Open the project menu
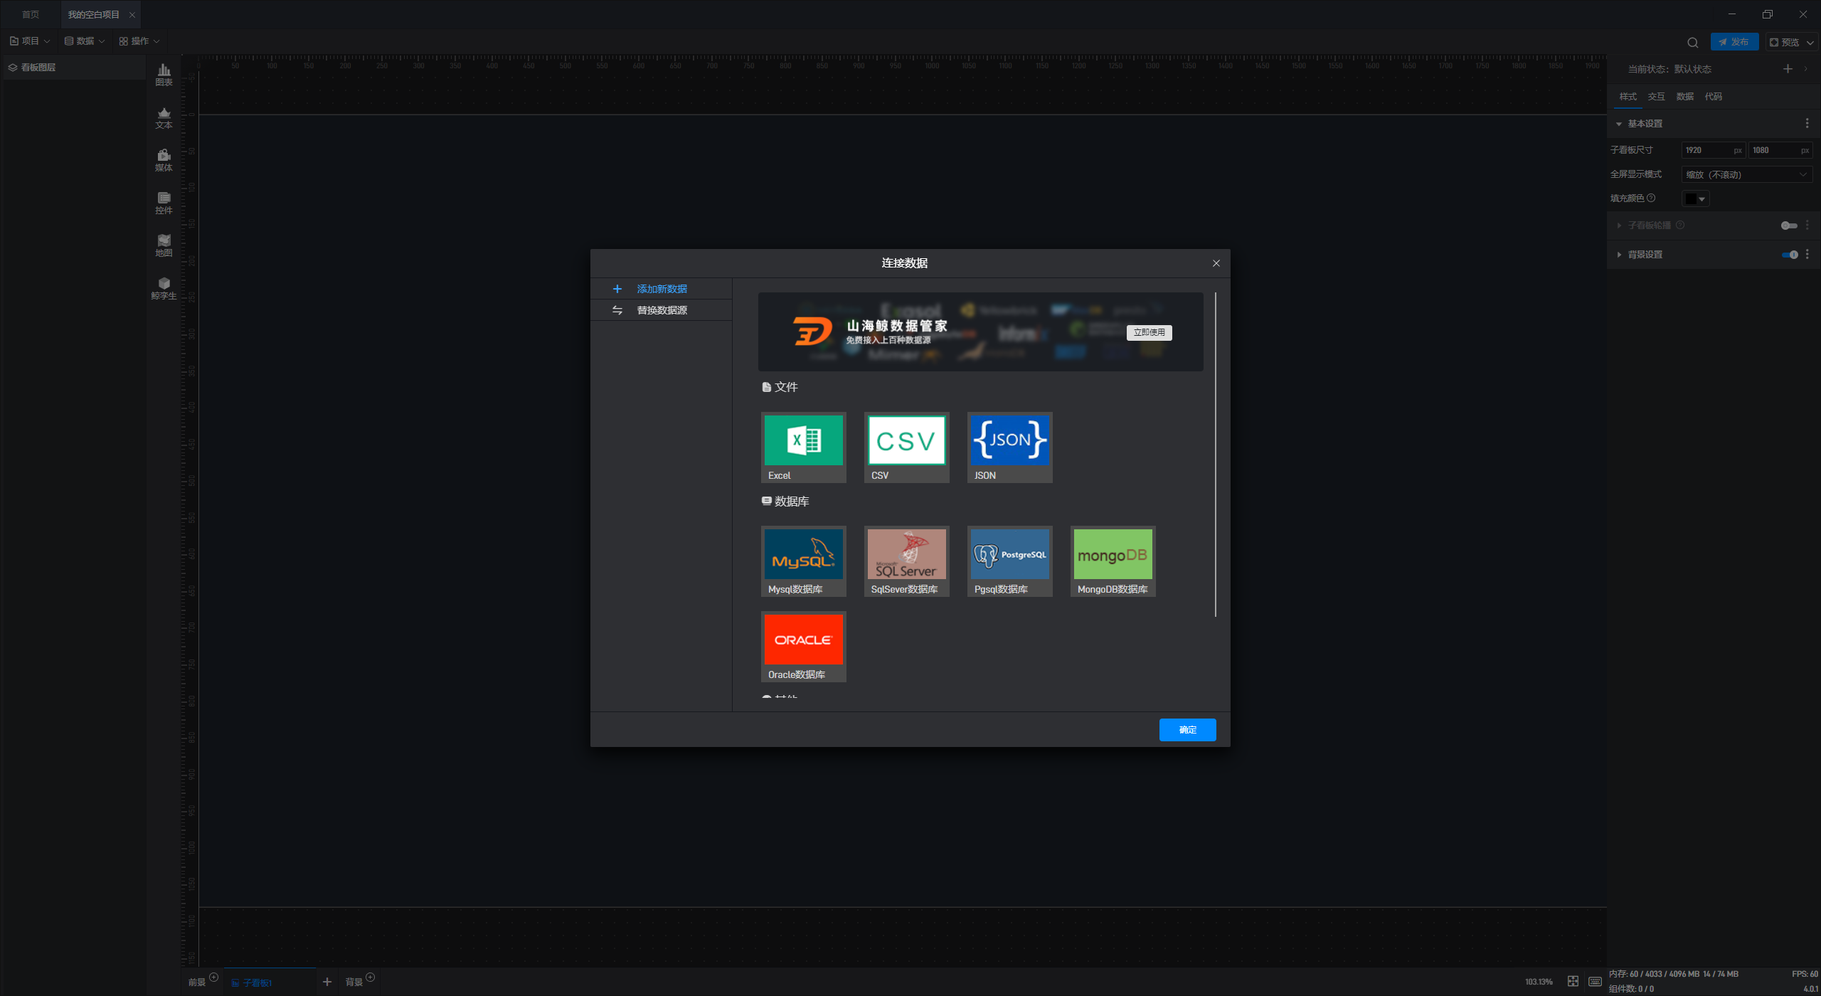The height and width of the screenshot is (996, 1821). tap(30, 41)
